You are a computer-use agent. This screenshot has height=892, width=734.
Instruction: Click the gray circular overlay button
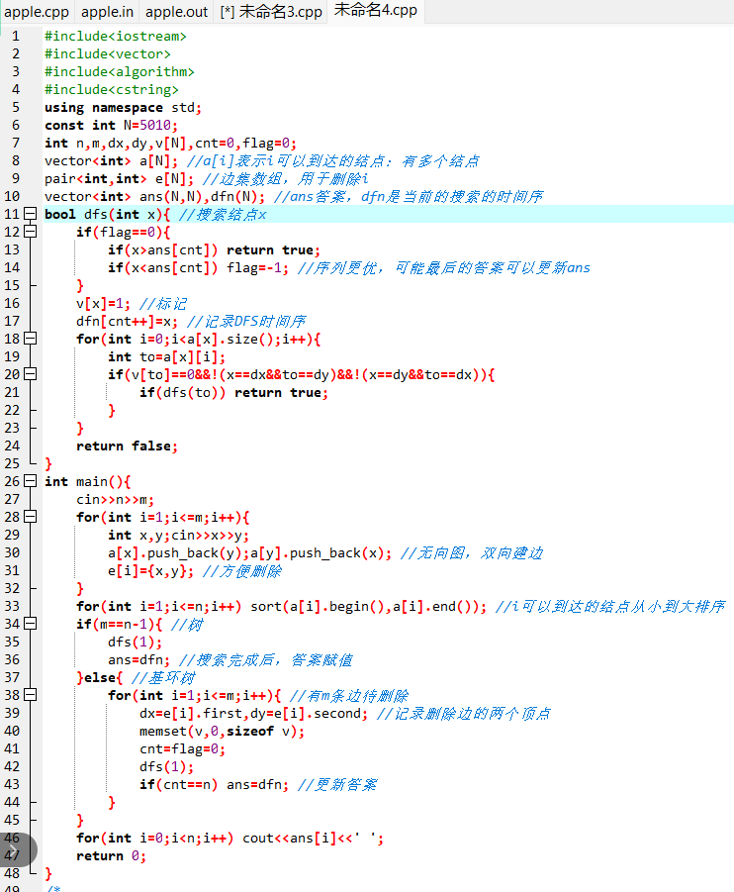tap(17, 849)
